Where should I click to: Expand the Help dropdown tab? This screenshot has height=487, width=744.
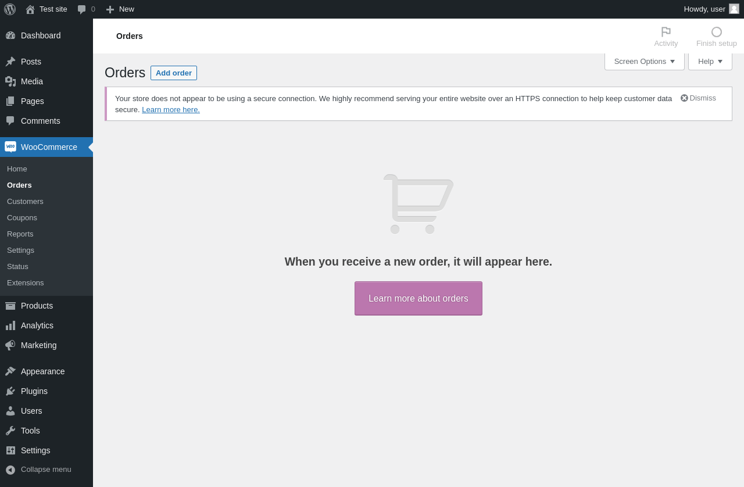(710, 62)
